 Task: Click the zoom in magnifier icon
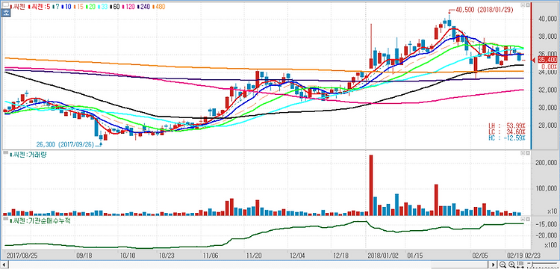511,265
